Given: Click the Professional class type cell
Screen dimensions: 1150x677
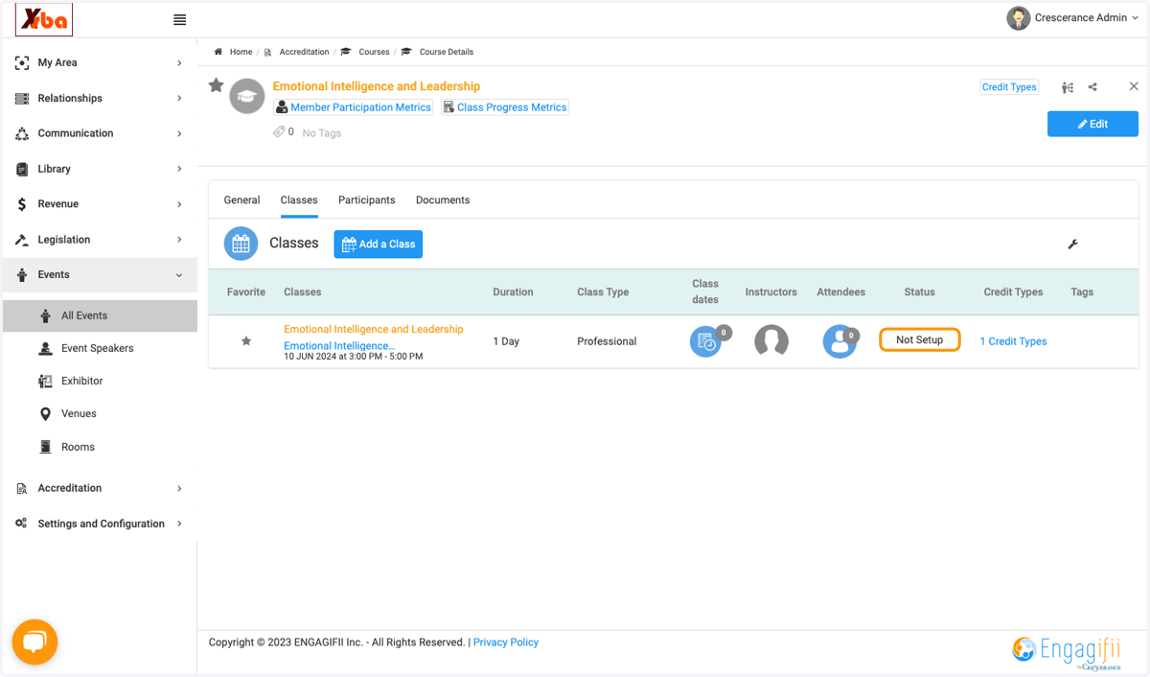Looking at the screenshot, I should click(x=607, y=341).
